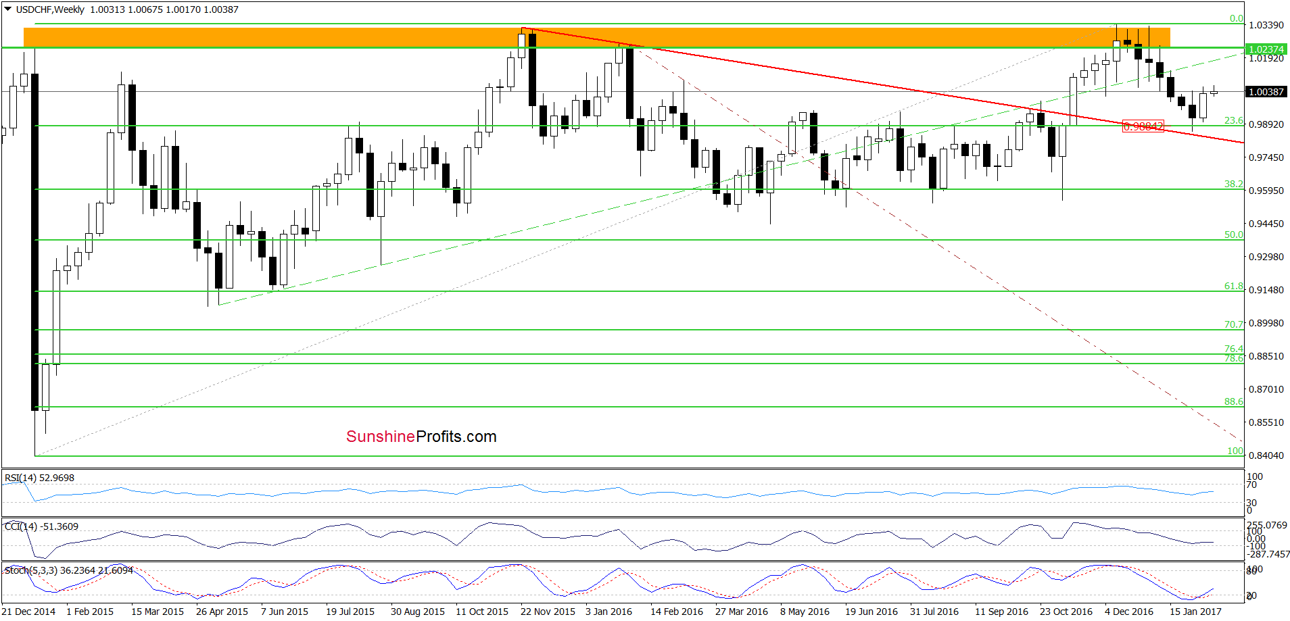Image resolution: width=1290 pixels, height=621 pixels.
Task: Click the 1.03390 price axis label
Action: point(1266,25)
